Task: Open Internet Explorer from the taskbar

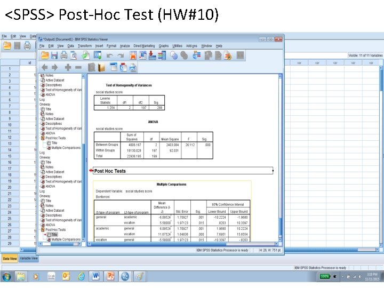Action: click(x=81, y=276)
